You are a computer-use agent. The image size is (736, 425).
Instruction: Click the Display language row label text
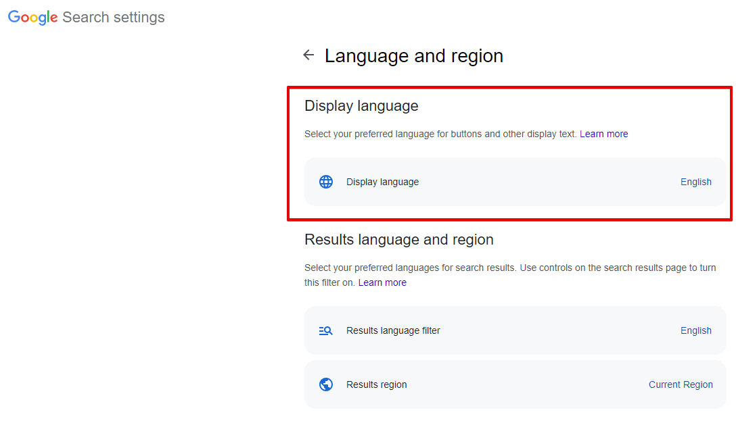click(382, 182)
